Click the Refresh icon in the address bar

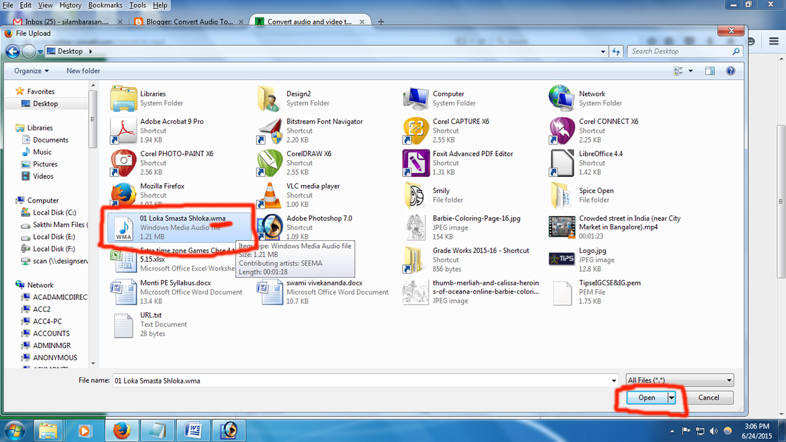pyautogui.click(x=617, y=50)
